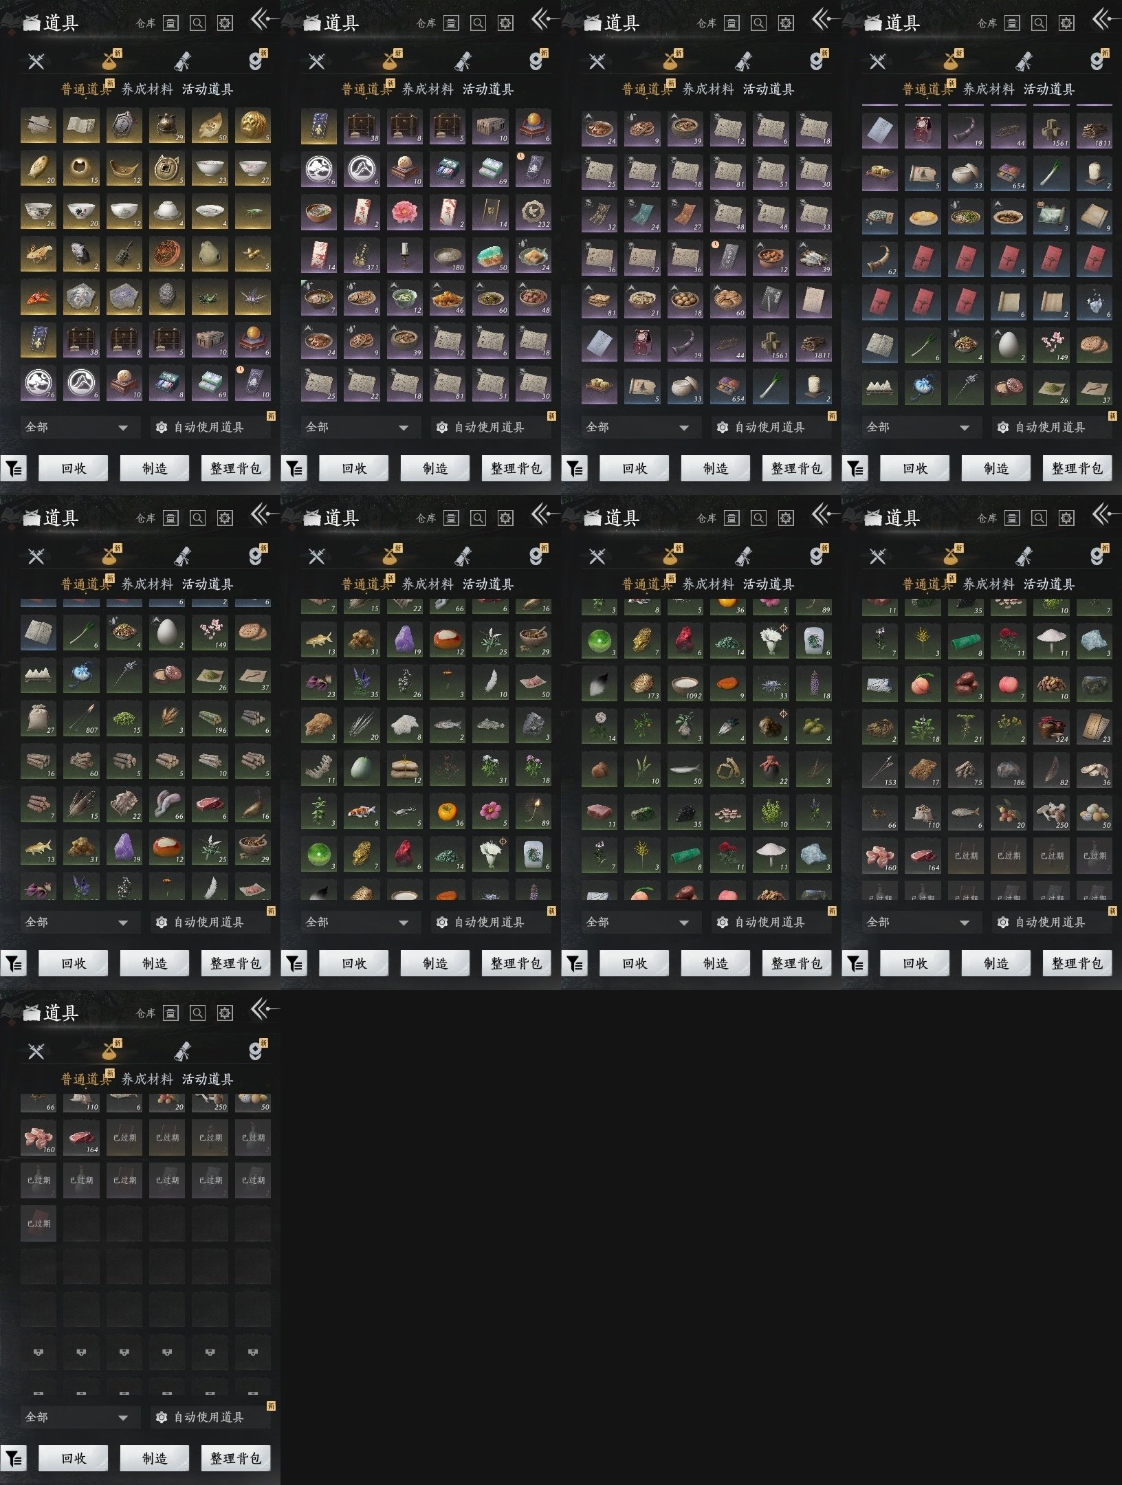Open 自动使用道具 settings in empty-slots panel
Viewport: 1122px width, 1485px height.
[210, 1417]
